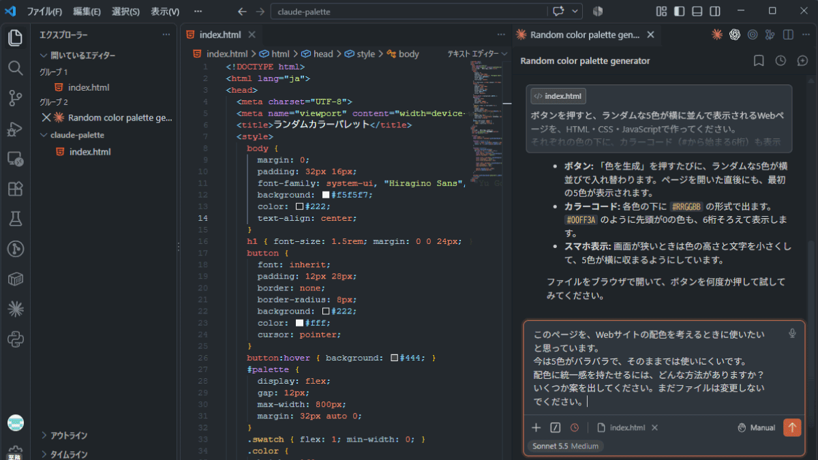Click the slash command icon in chat input
818x460 pixels.
click(x=556, y=427)
